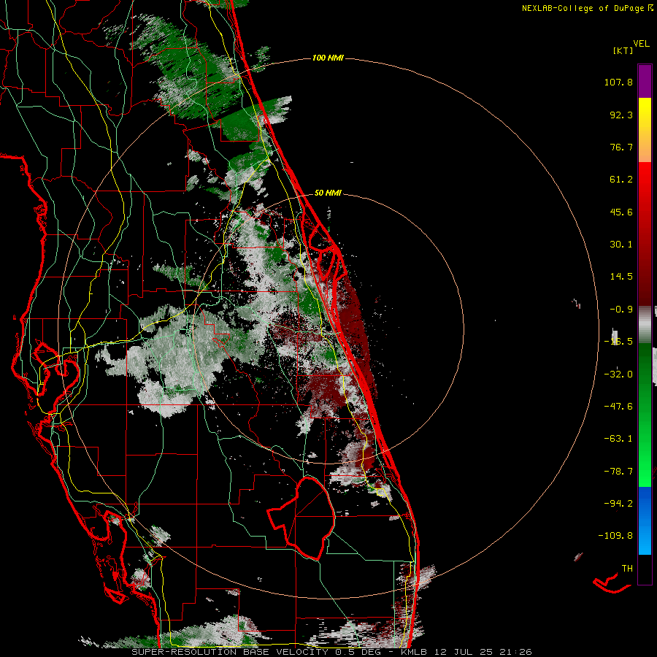Click the -32.0 velocity scale value
This screenshot has height=657, width=657.
618,374
